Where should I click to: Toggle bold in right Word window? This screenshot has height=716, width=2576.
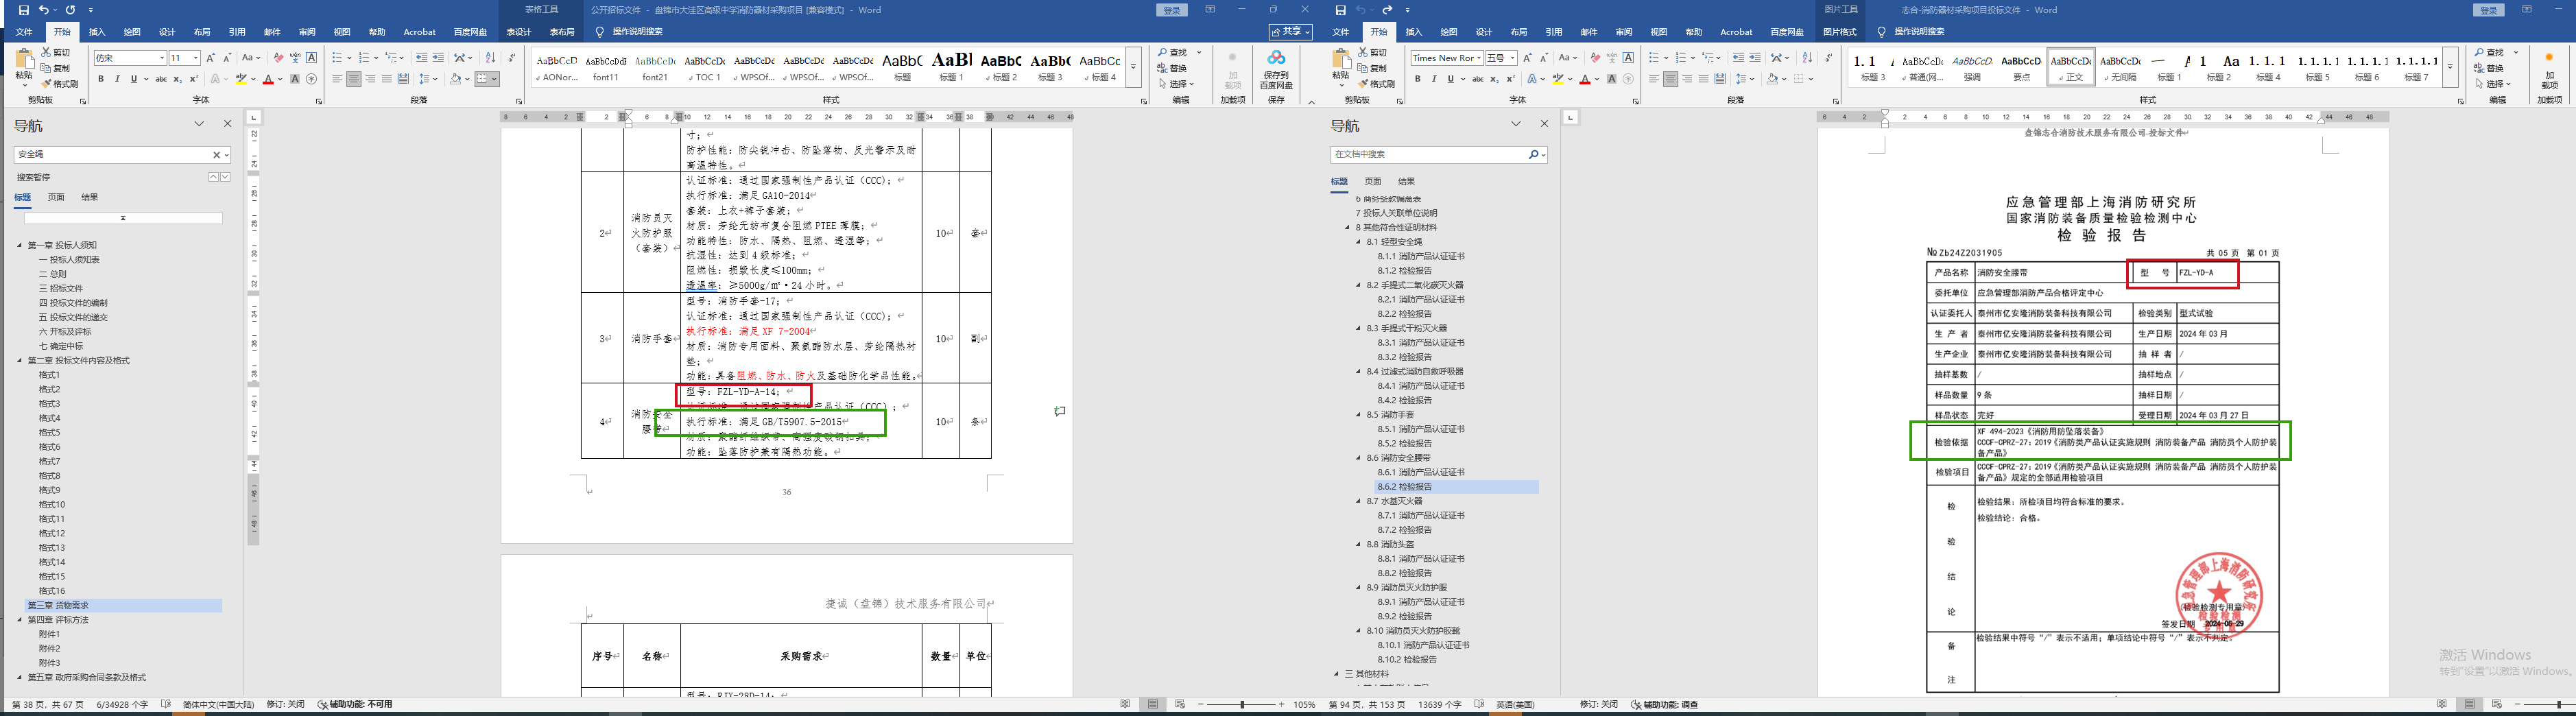1418,79
